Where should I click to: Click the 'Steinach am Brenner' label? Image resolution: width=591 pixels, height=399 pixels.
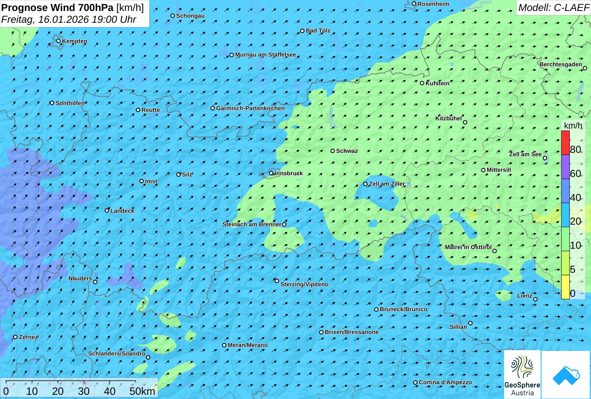click(x=252, y=224)
